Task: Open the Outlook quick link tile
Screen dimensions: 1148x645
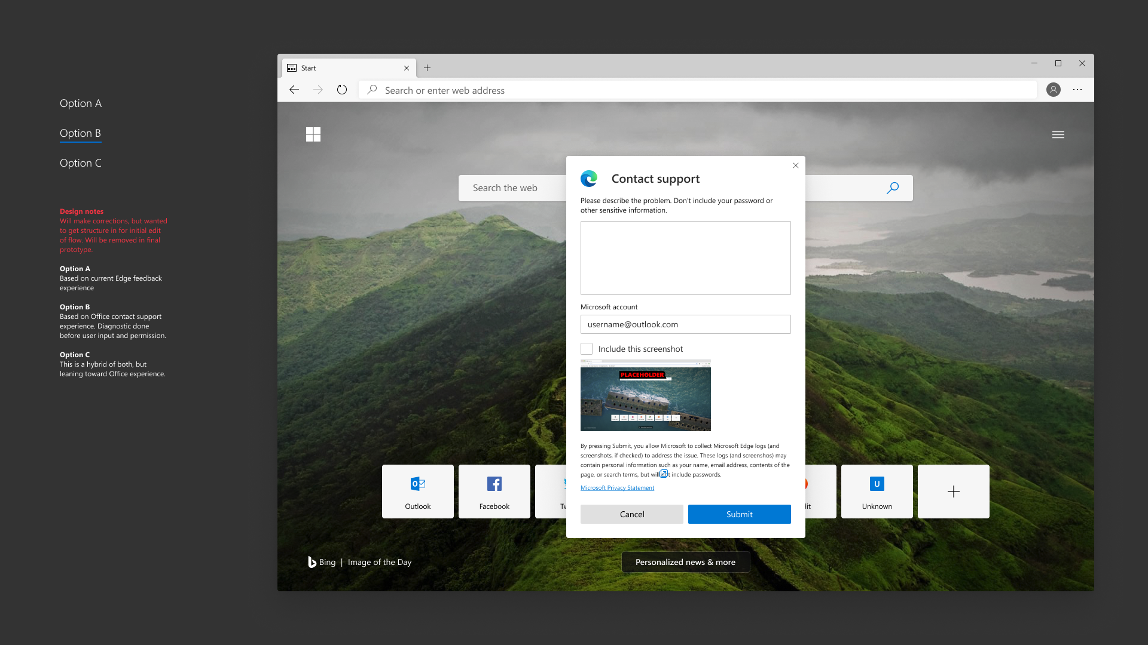Action: pyautogui.click(x=418, y=492)
